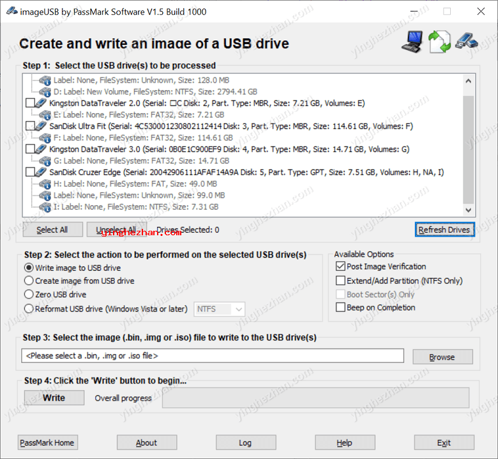Open Help
498x459 pixels.
[345, 442]
